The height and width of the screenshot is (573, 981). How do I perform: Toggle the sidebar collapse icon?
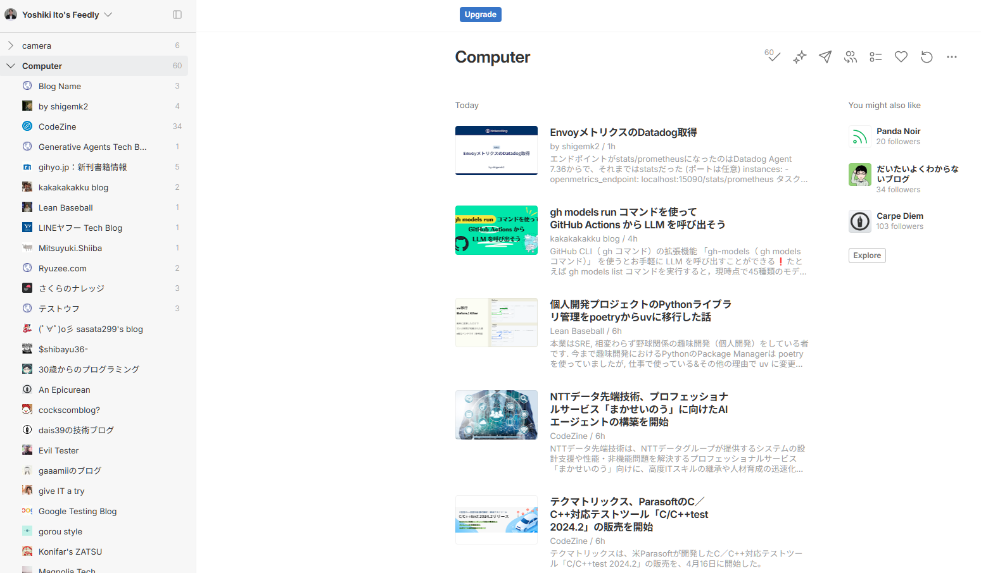tap(177, 15)
